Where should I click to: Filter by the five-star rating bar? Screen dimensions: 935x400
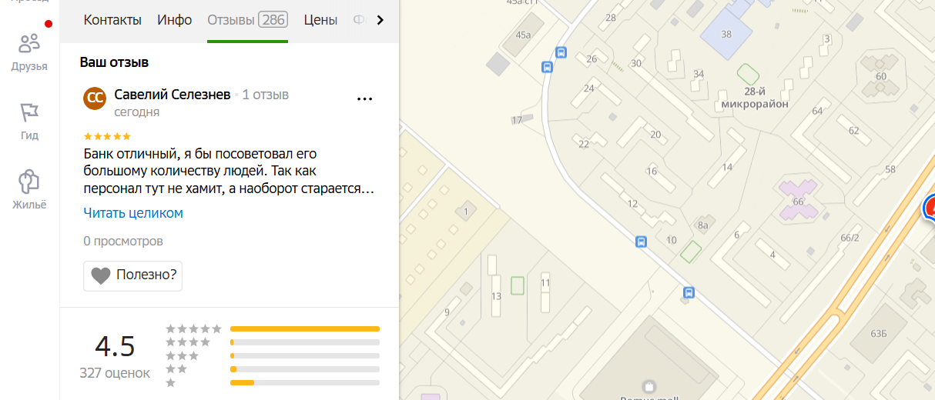pos(305,328)
